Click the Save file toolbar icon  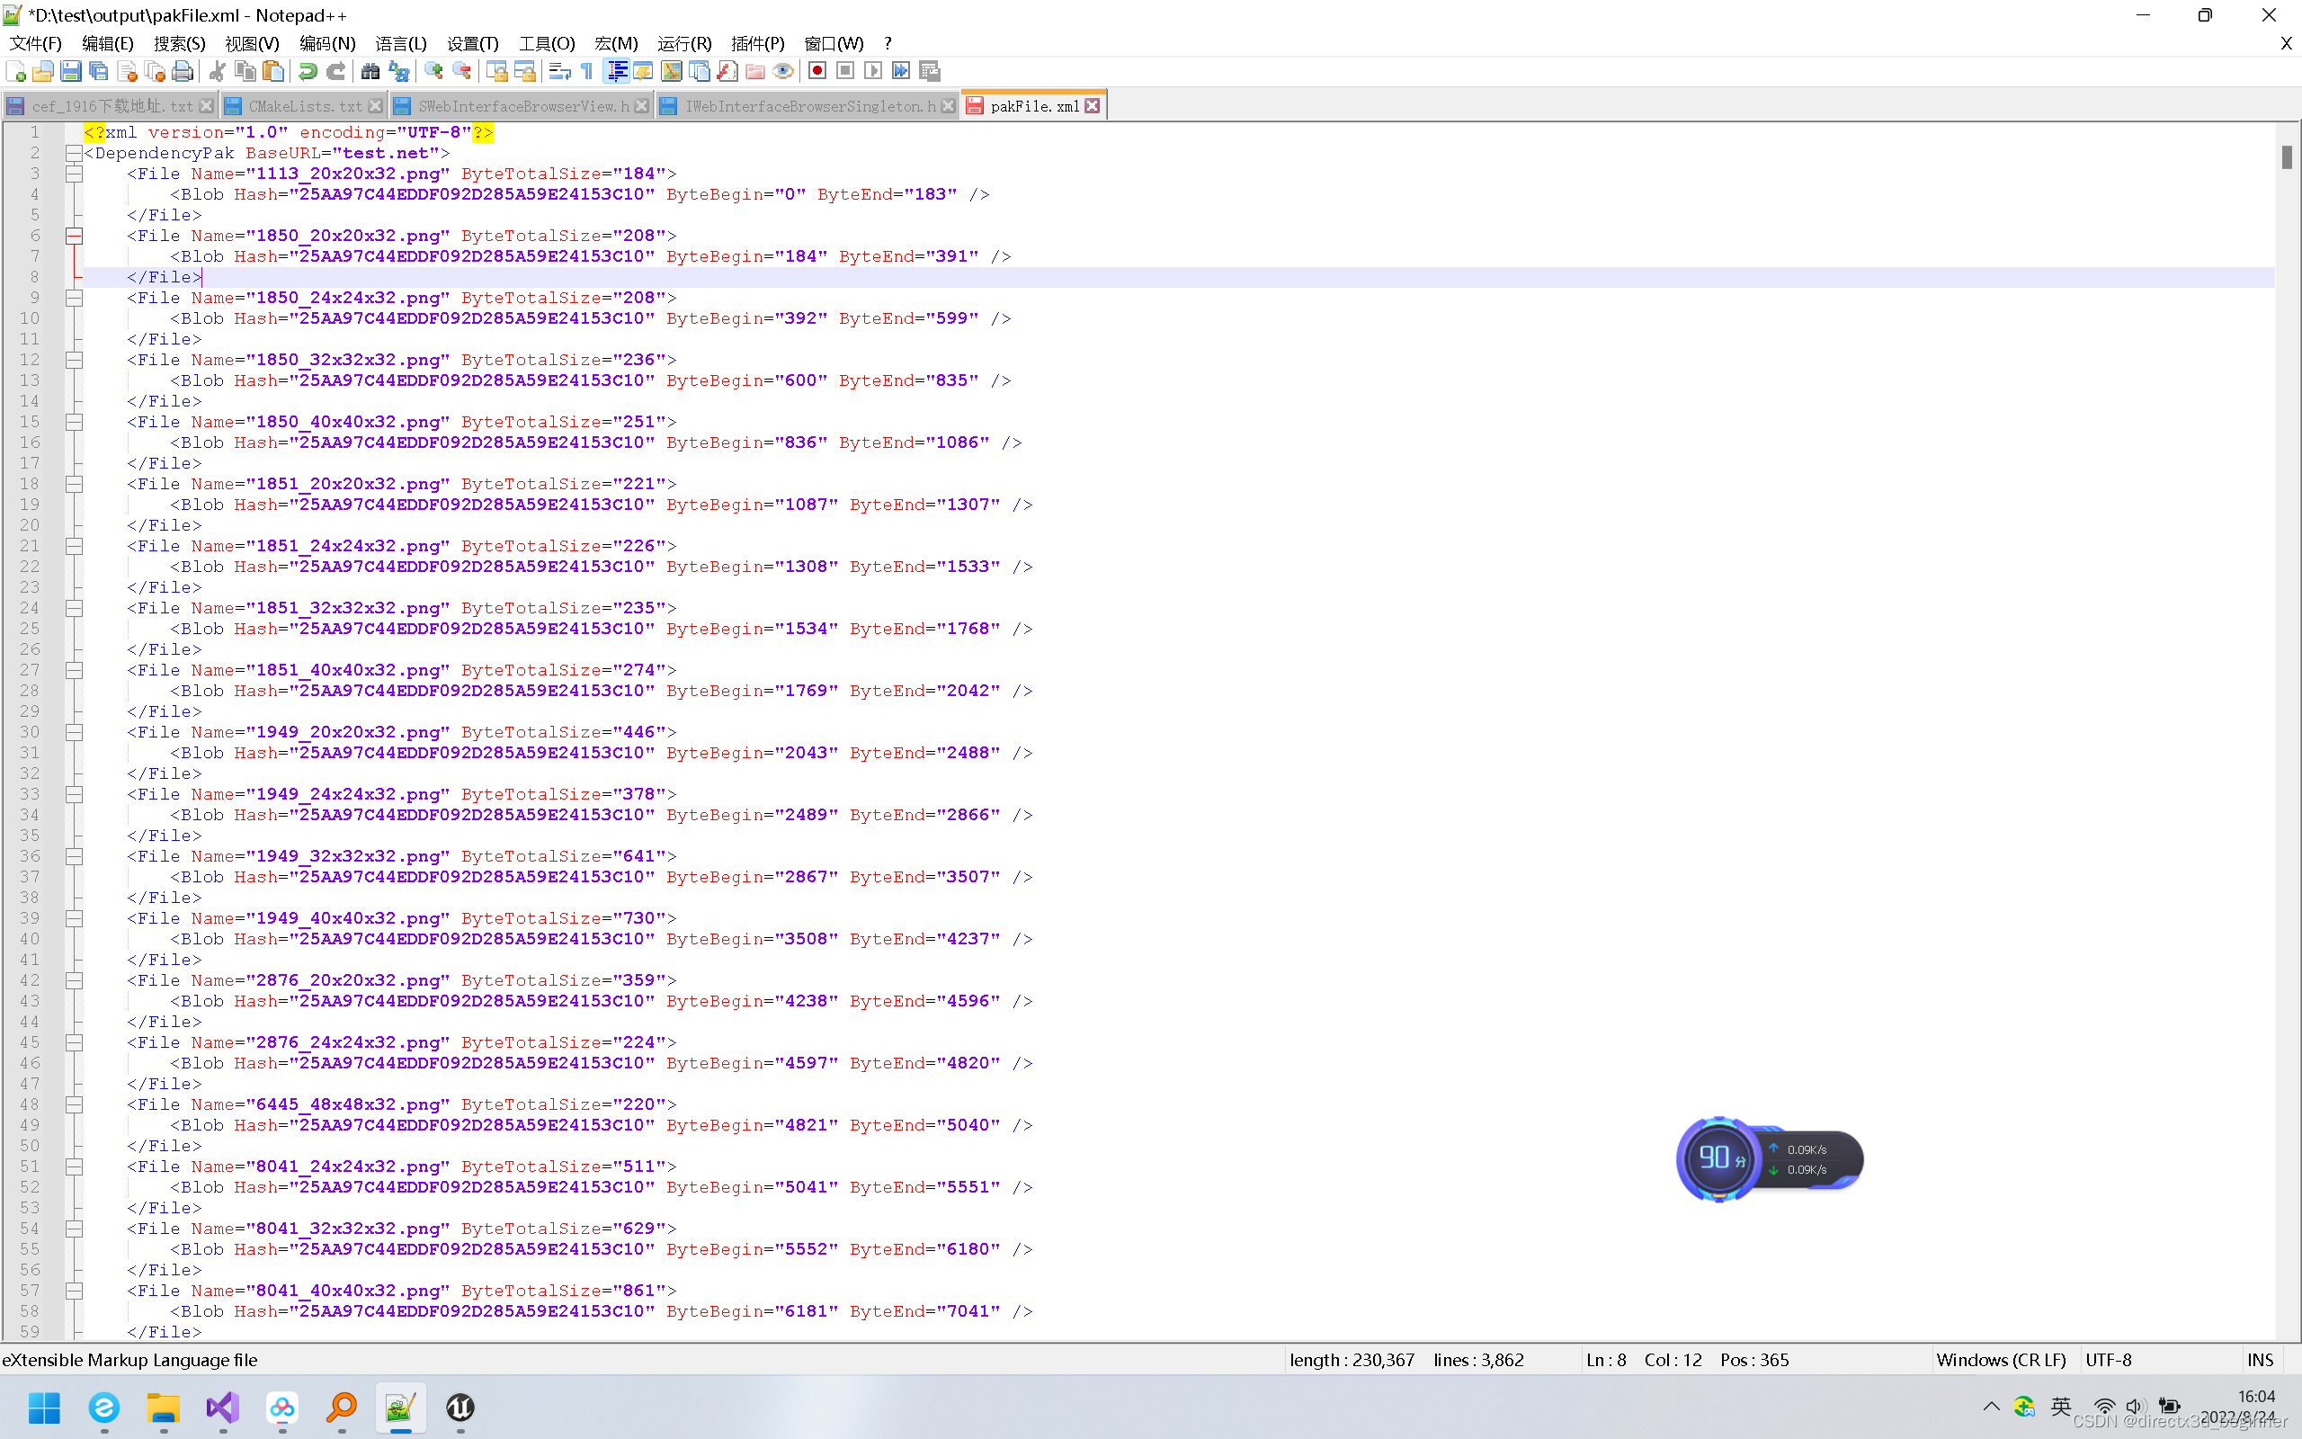pyautogui.click(x=70, y=71)
